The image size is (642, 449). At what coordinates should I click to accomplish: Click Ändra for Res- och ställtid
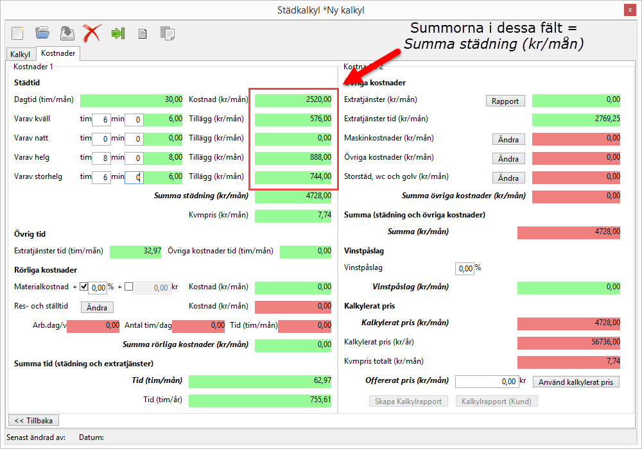click(97, 307)
